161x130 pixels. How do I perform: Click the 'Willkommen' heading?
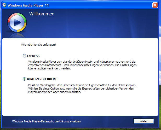pyautogui.click(x=42, y=14)
